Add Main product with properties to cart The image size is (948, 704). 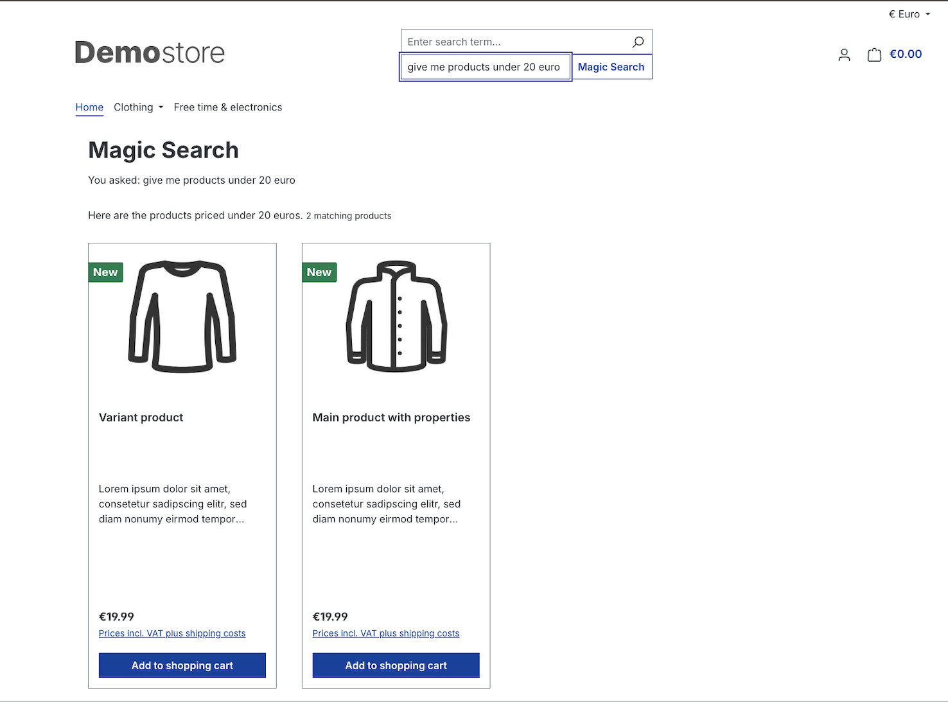(396, 665)
